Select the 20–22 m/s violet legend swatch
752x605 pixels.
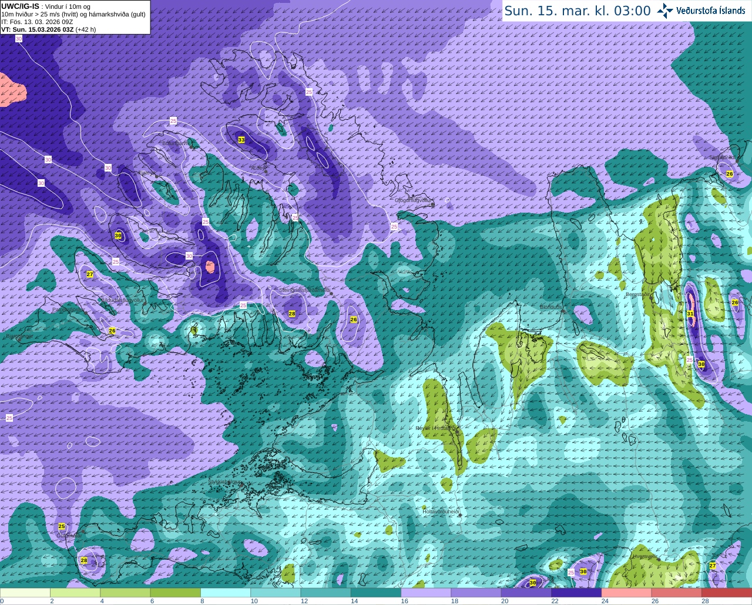(x=526, y=593)
